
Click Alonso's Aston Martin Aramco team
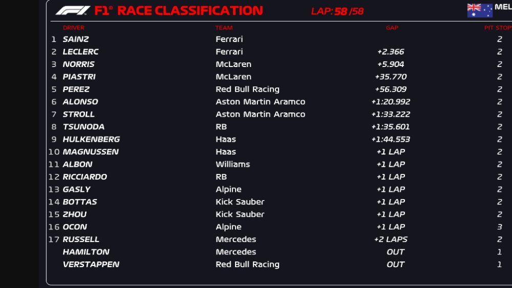point(260,102)
